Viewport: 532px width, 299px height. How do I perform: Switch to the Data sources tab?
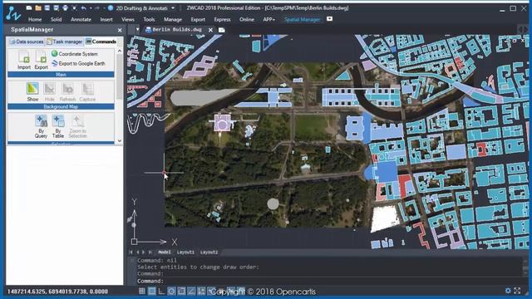click(27, 42)
